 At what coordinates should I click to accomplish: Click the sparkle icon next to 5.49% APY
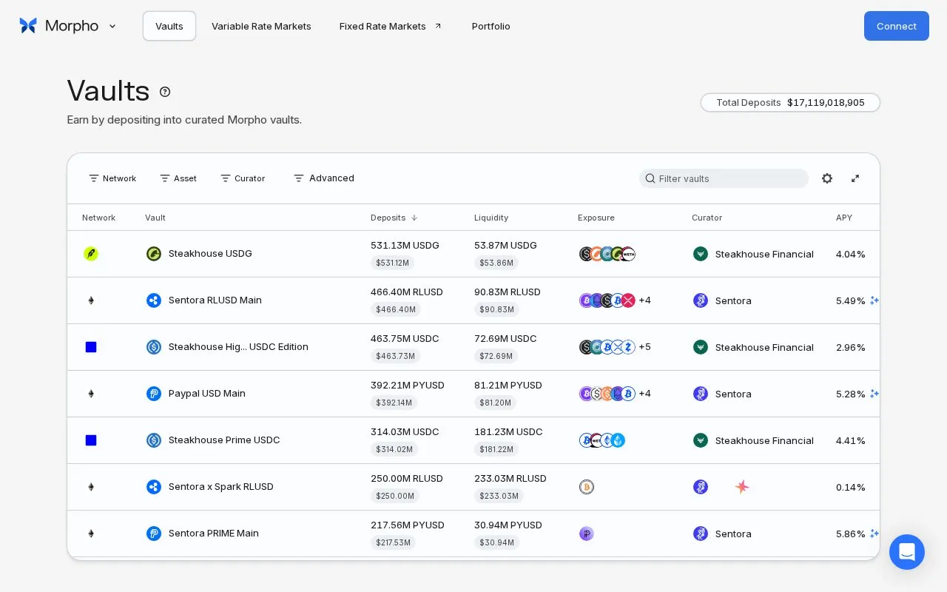click(x=874, y=300)
